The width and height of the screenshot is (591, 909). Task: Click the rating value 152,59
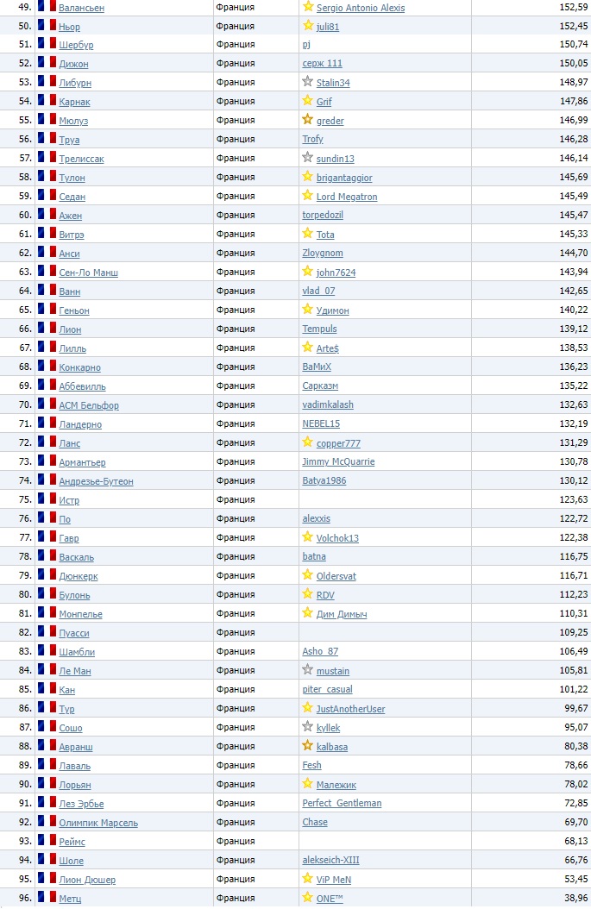[574, 8]
